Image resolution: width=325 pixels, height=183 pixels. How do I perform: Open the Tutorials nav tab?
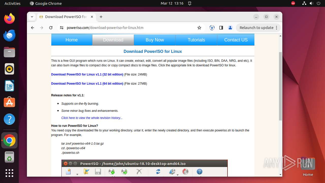tap(196, 40)
